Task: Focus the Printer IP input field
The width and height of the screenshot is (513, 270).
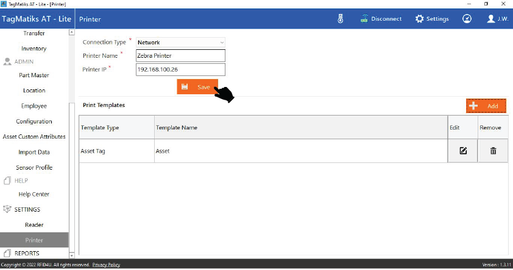Action: click(180, 70)
